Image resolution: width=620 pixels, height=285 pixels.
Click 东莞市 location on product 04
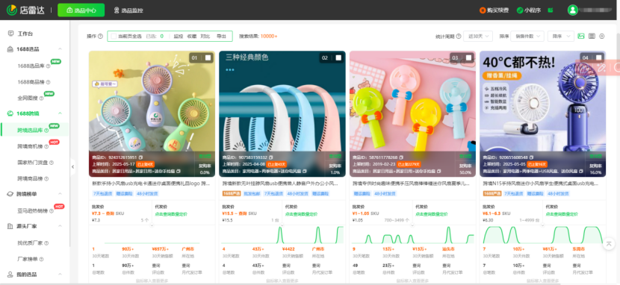pyautogui.click(x=578, y=249)
